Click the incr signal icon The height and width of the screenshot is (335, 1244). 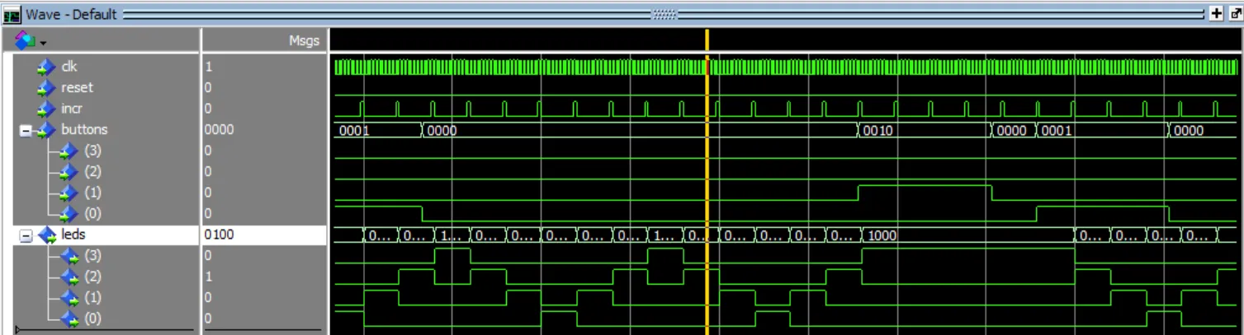(x=45, y=109)
